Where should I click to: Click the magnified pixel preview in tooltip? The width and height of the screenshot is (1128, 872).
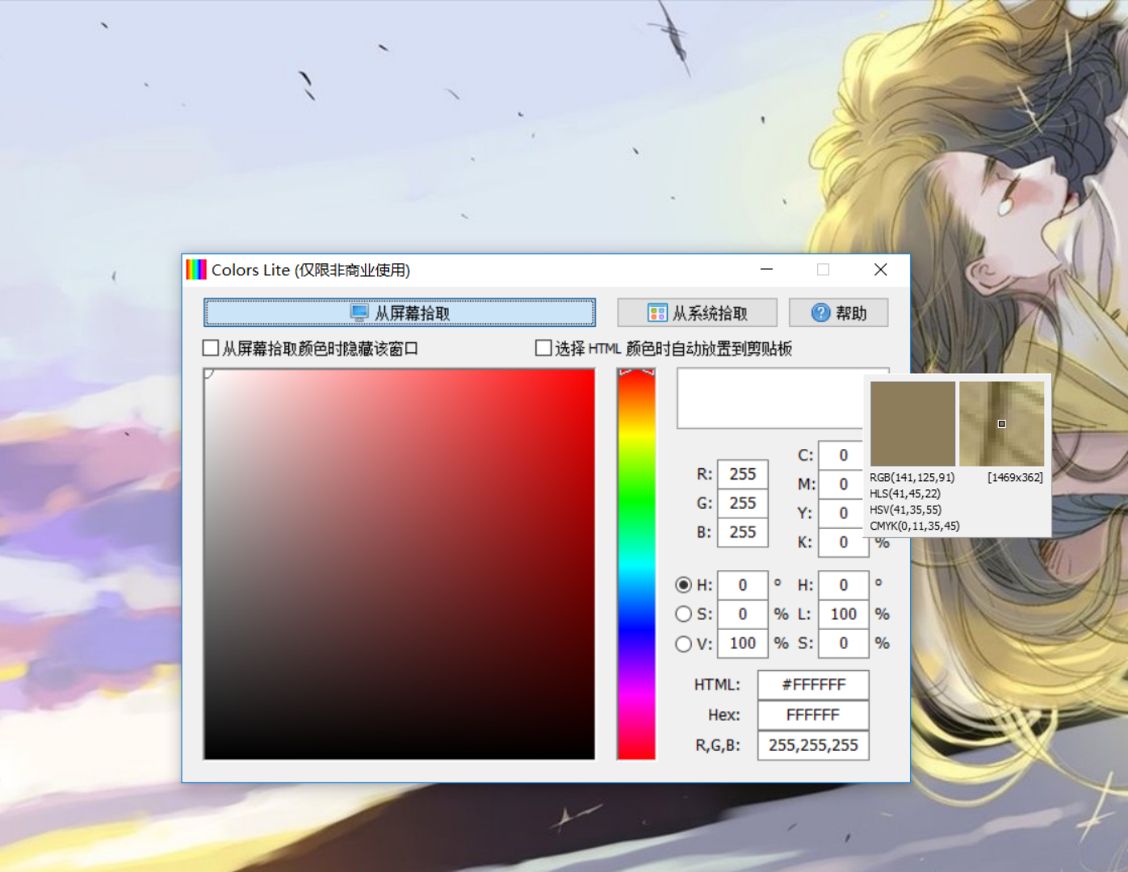1001,424
